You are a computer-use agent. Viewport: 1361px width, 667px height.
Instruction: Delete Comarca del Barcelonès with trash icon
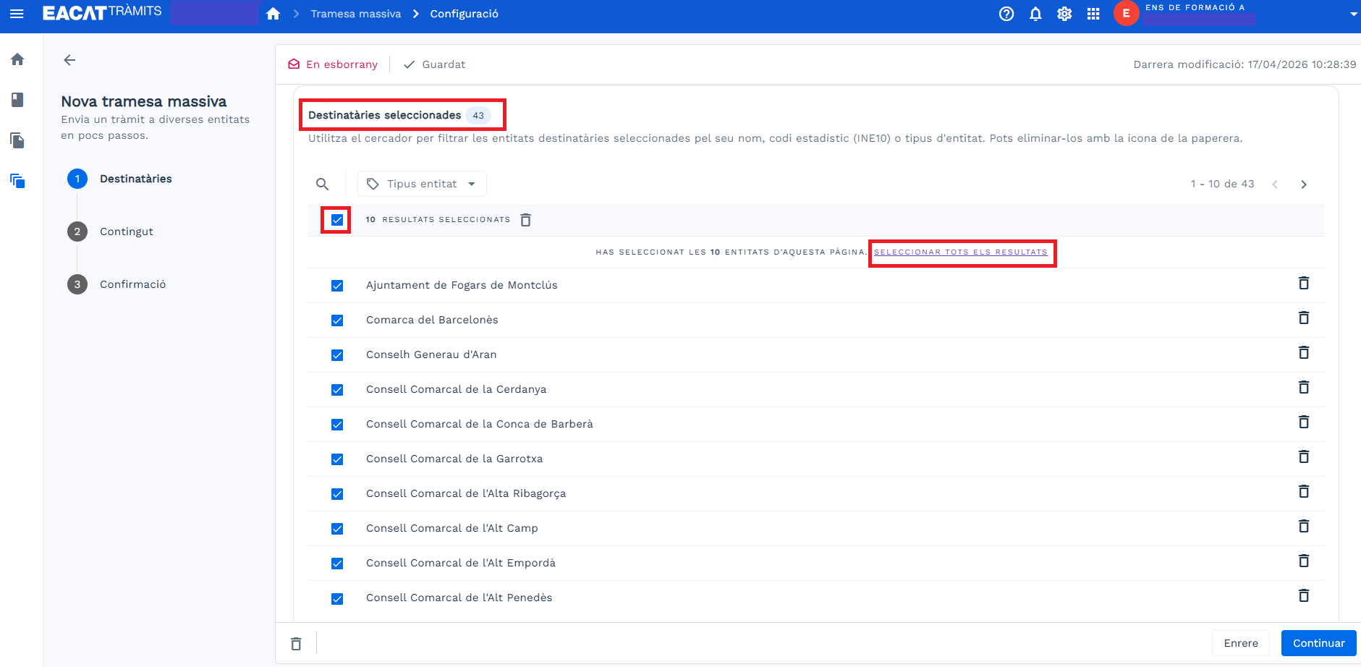1303,318
